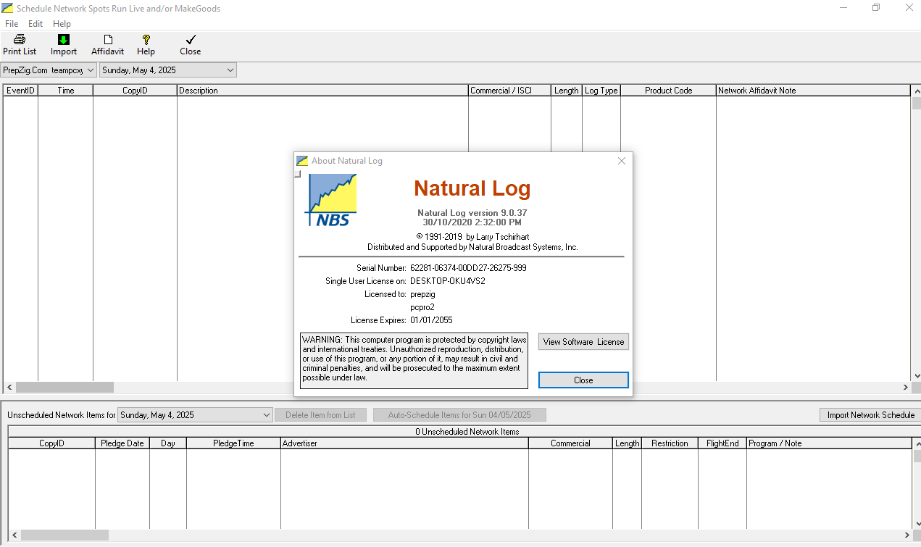Screen dimensions: 921x547
Task: Click the Close checkmark toolbar icon
Action: point(191,39)
